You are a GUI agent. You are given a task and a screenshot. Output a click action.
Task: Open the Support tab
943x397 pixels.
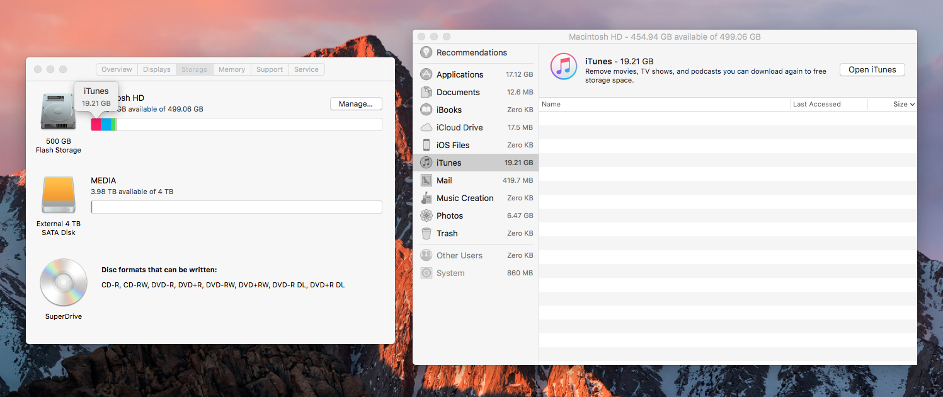[x=270, y=69]
